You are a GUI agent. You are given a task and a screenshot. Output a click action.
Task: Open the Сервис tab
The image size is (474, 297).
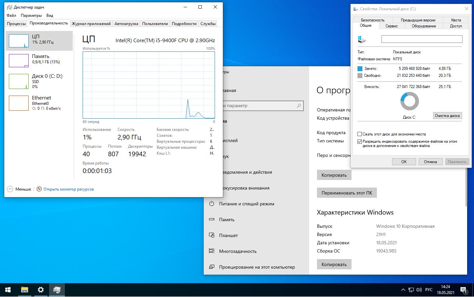point(392,26)
